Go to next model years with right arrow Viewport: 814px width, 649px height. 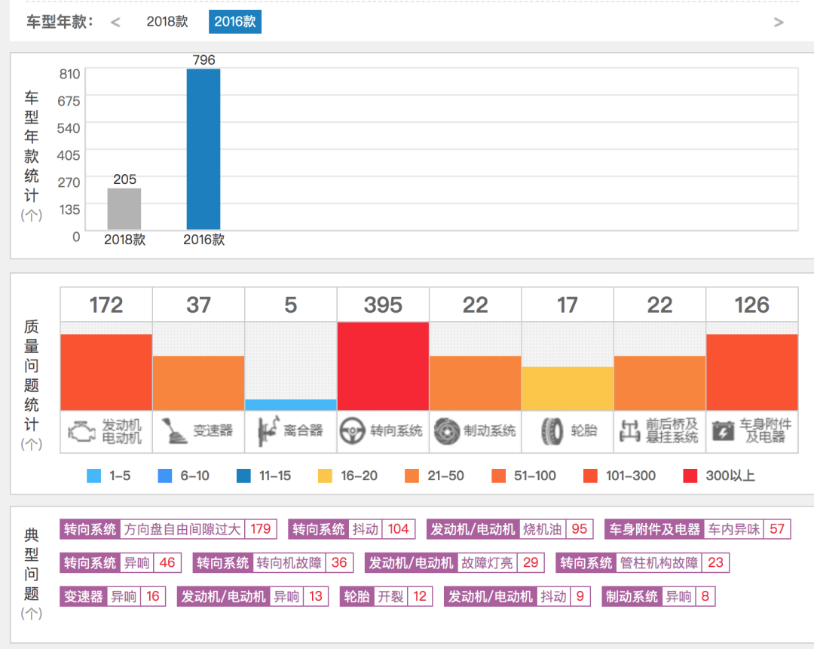coord(778,22)
